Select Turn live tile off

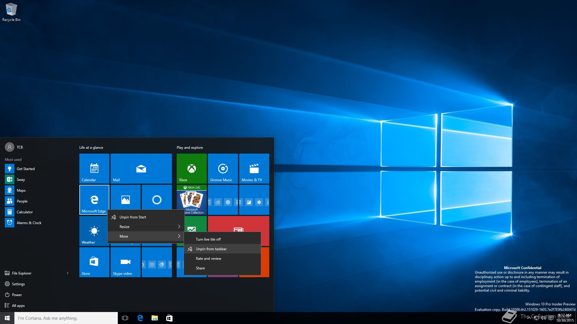(x=222, y=239)
